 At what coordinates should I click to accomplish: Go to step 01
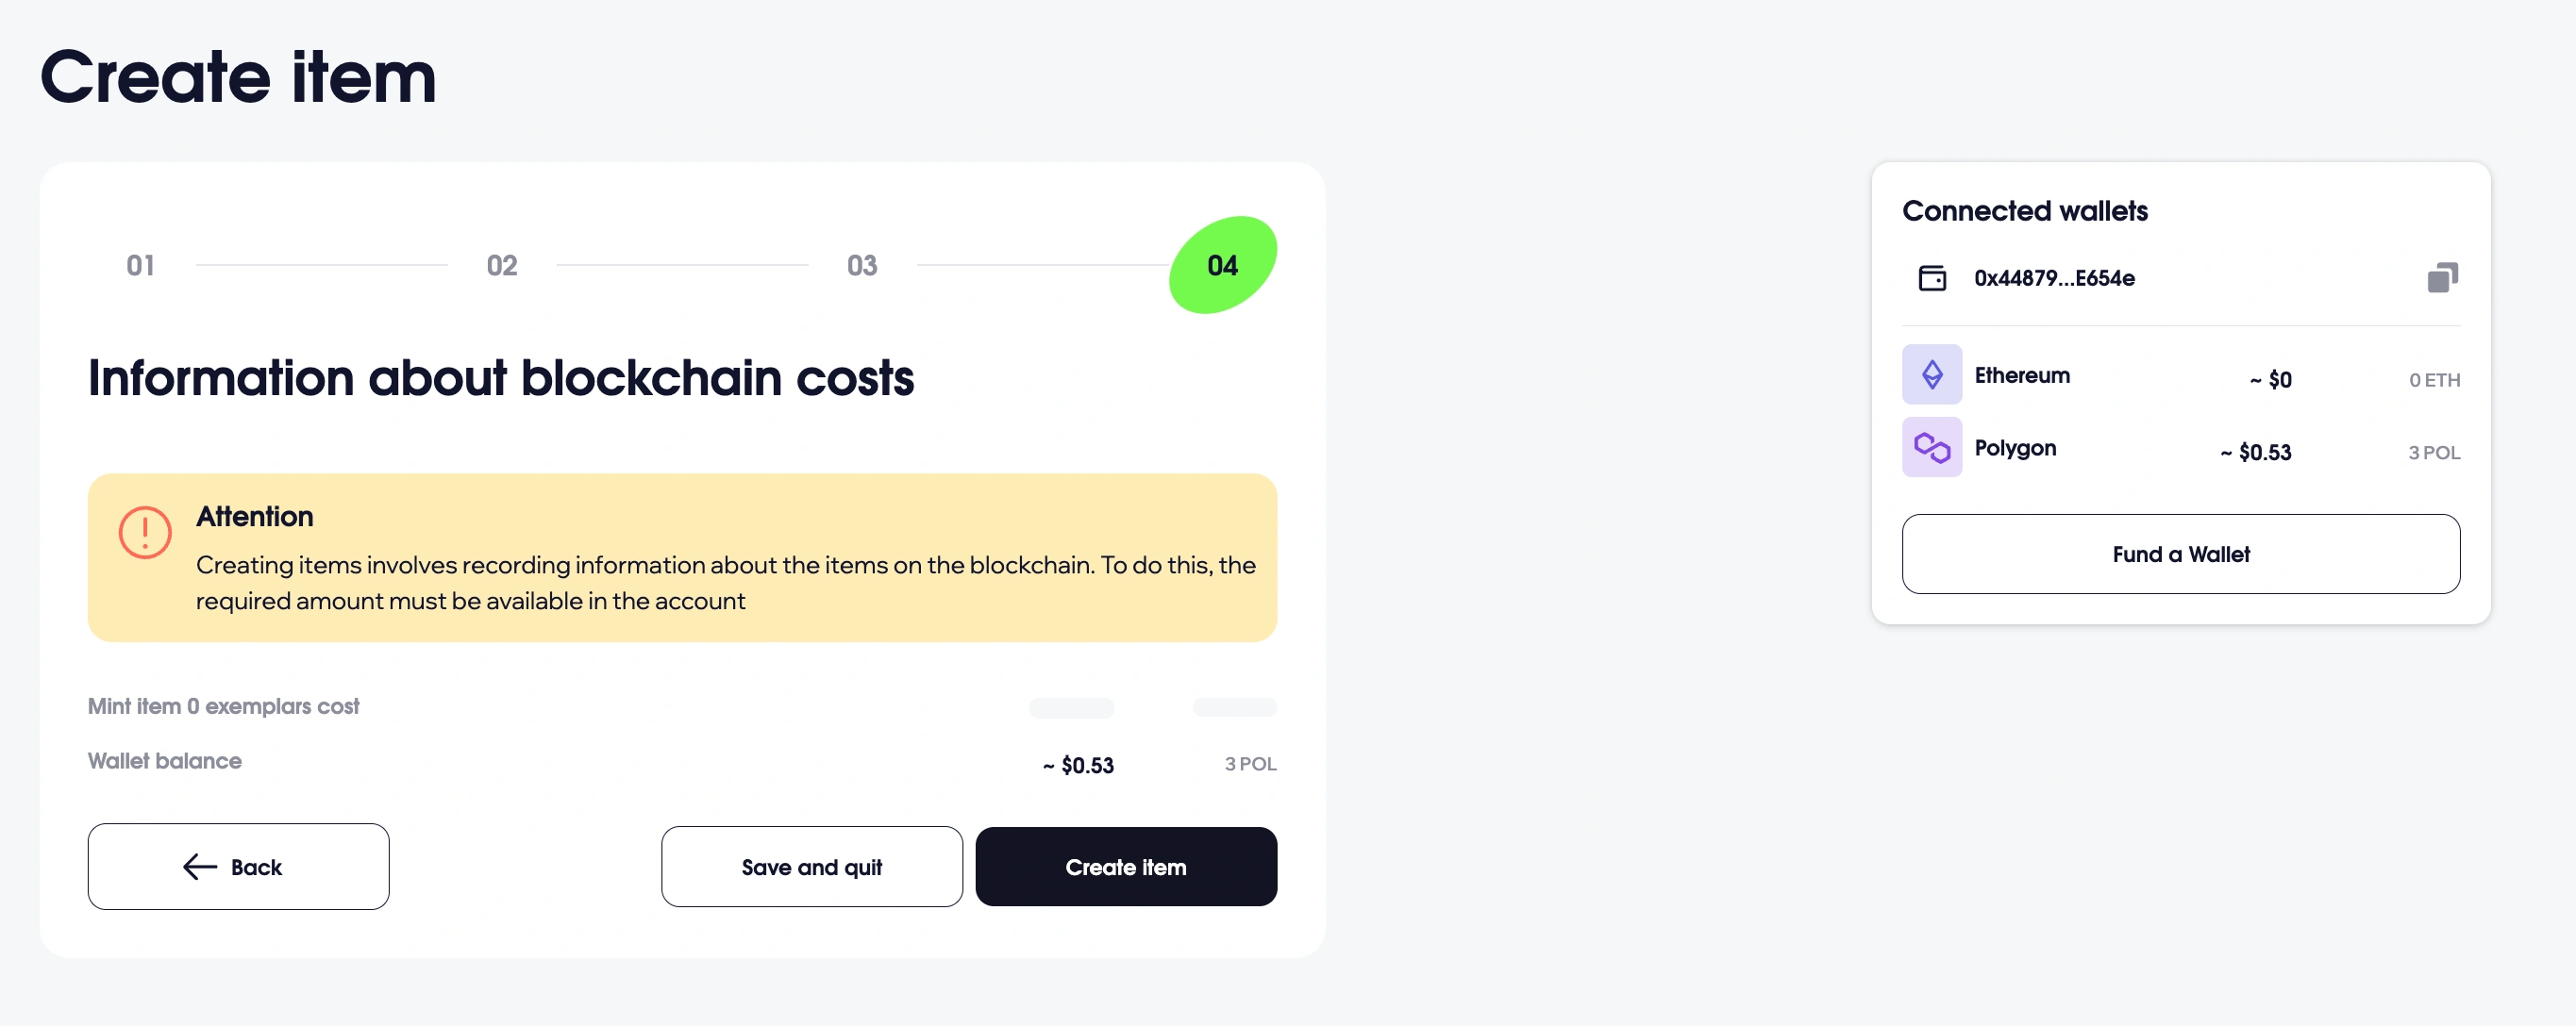[x=140, y=266]
